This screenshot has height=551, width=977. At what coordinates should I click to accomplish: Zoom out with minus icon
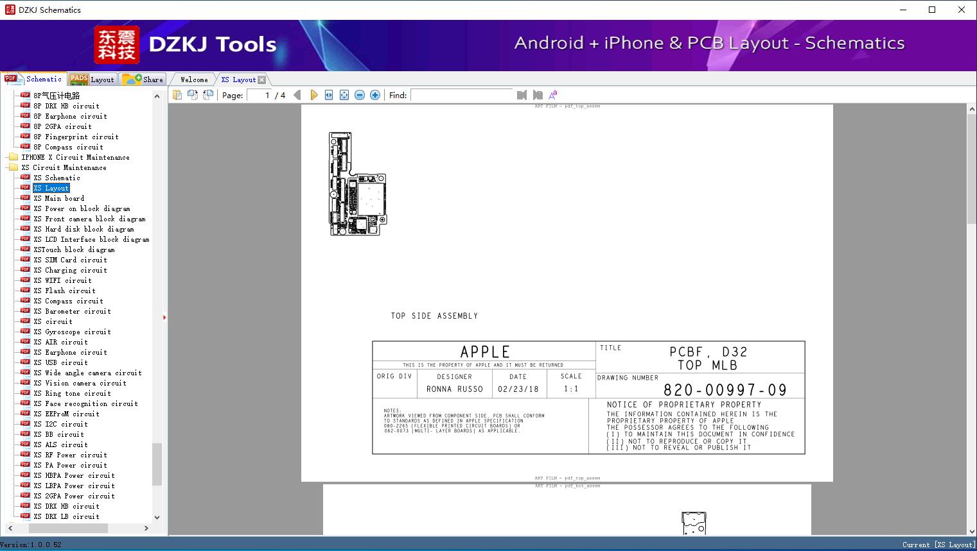tap(360, 95)
